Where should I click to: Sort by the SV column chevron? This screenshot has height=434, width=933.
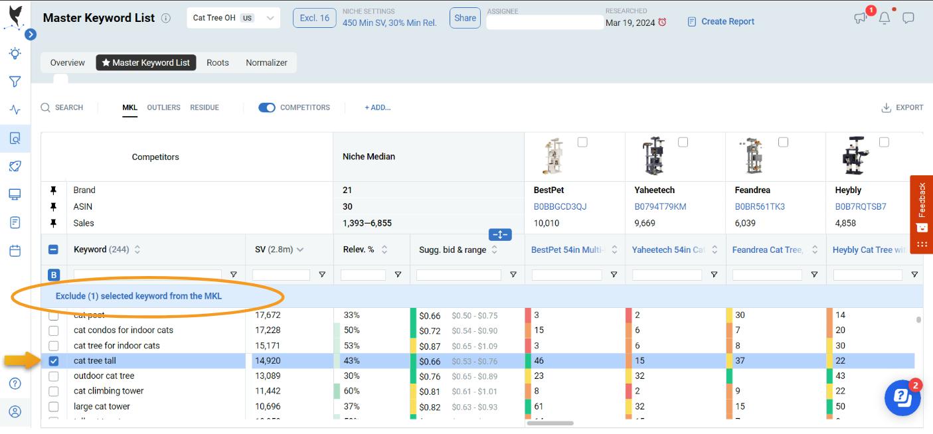(300, 250)
